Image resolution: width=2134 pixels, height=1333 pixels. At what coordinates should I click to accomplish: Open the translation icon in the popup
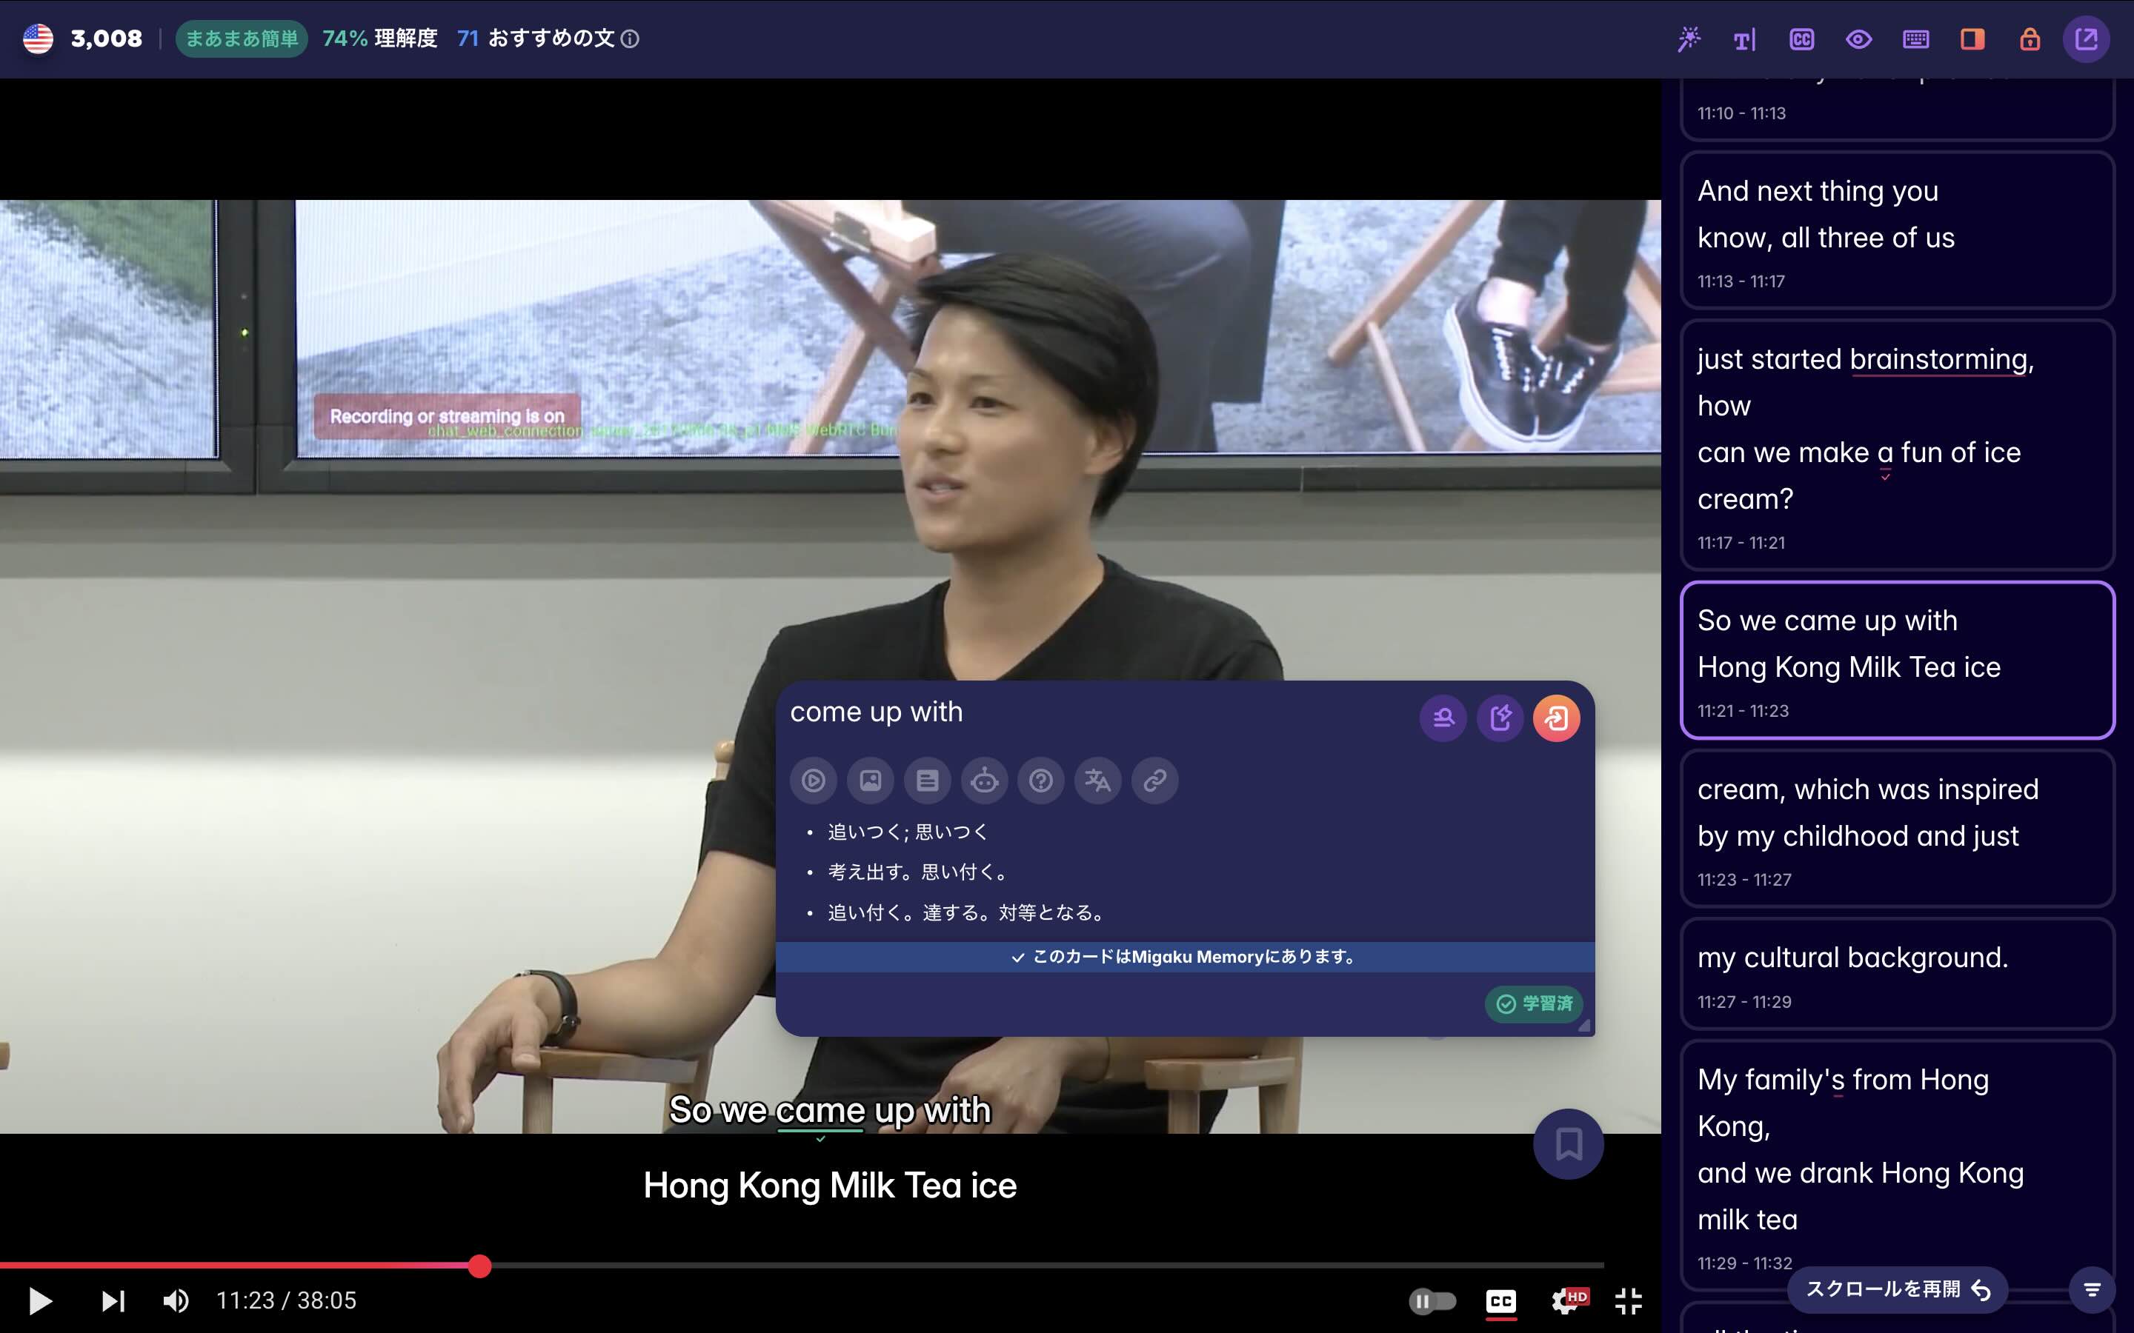coord(1098,781)
